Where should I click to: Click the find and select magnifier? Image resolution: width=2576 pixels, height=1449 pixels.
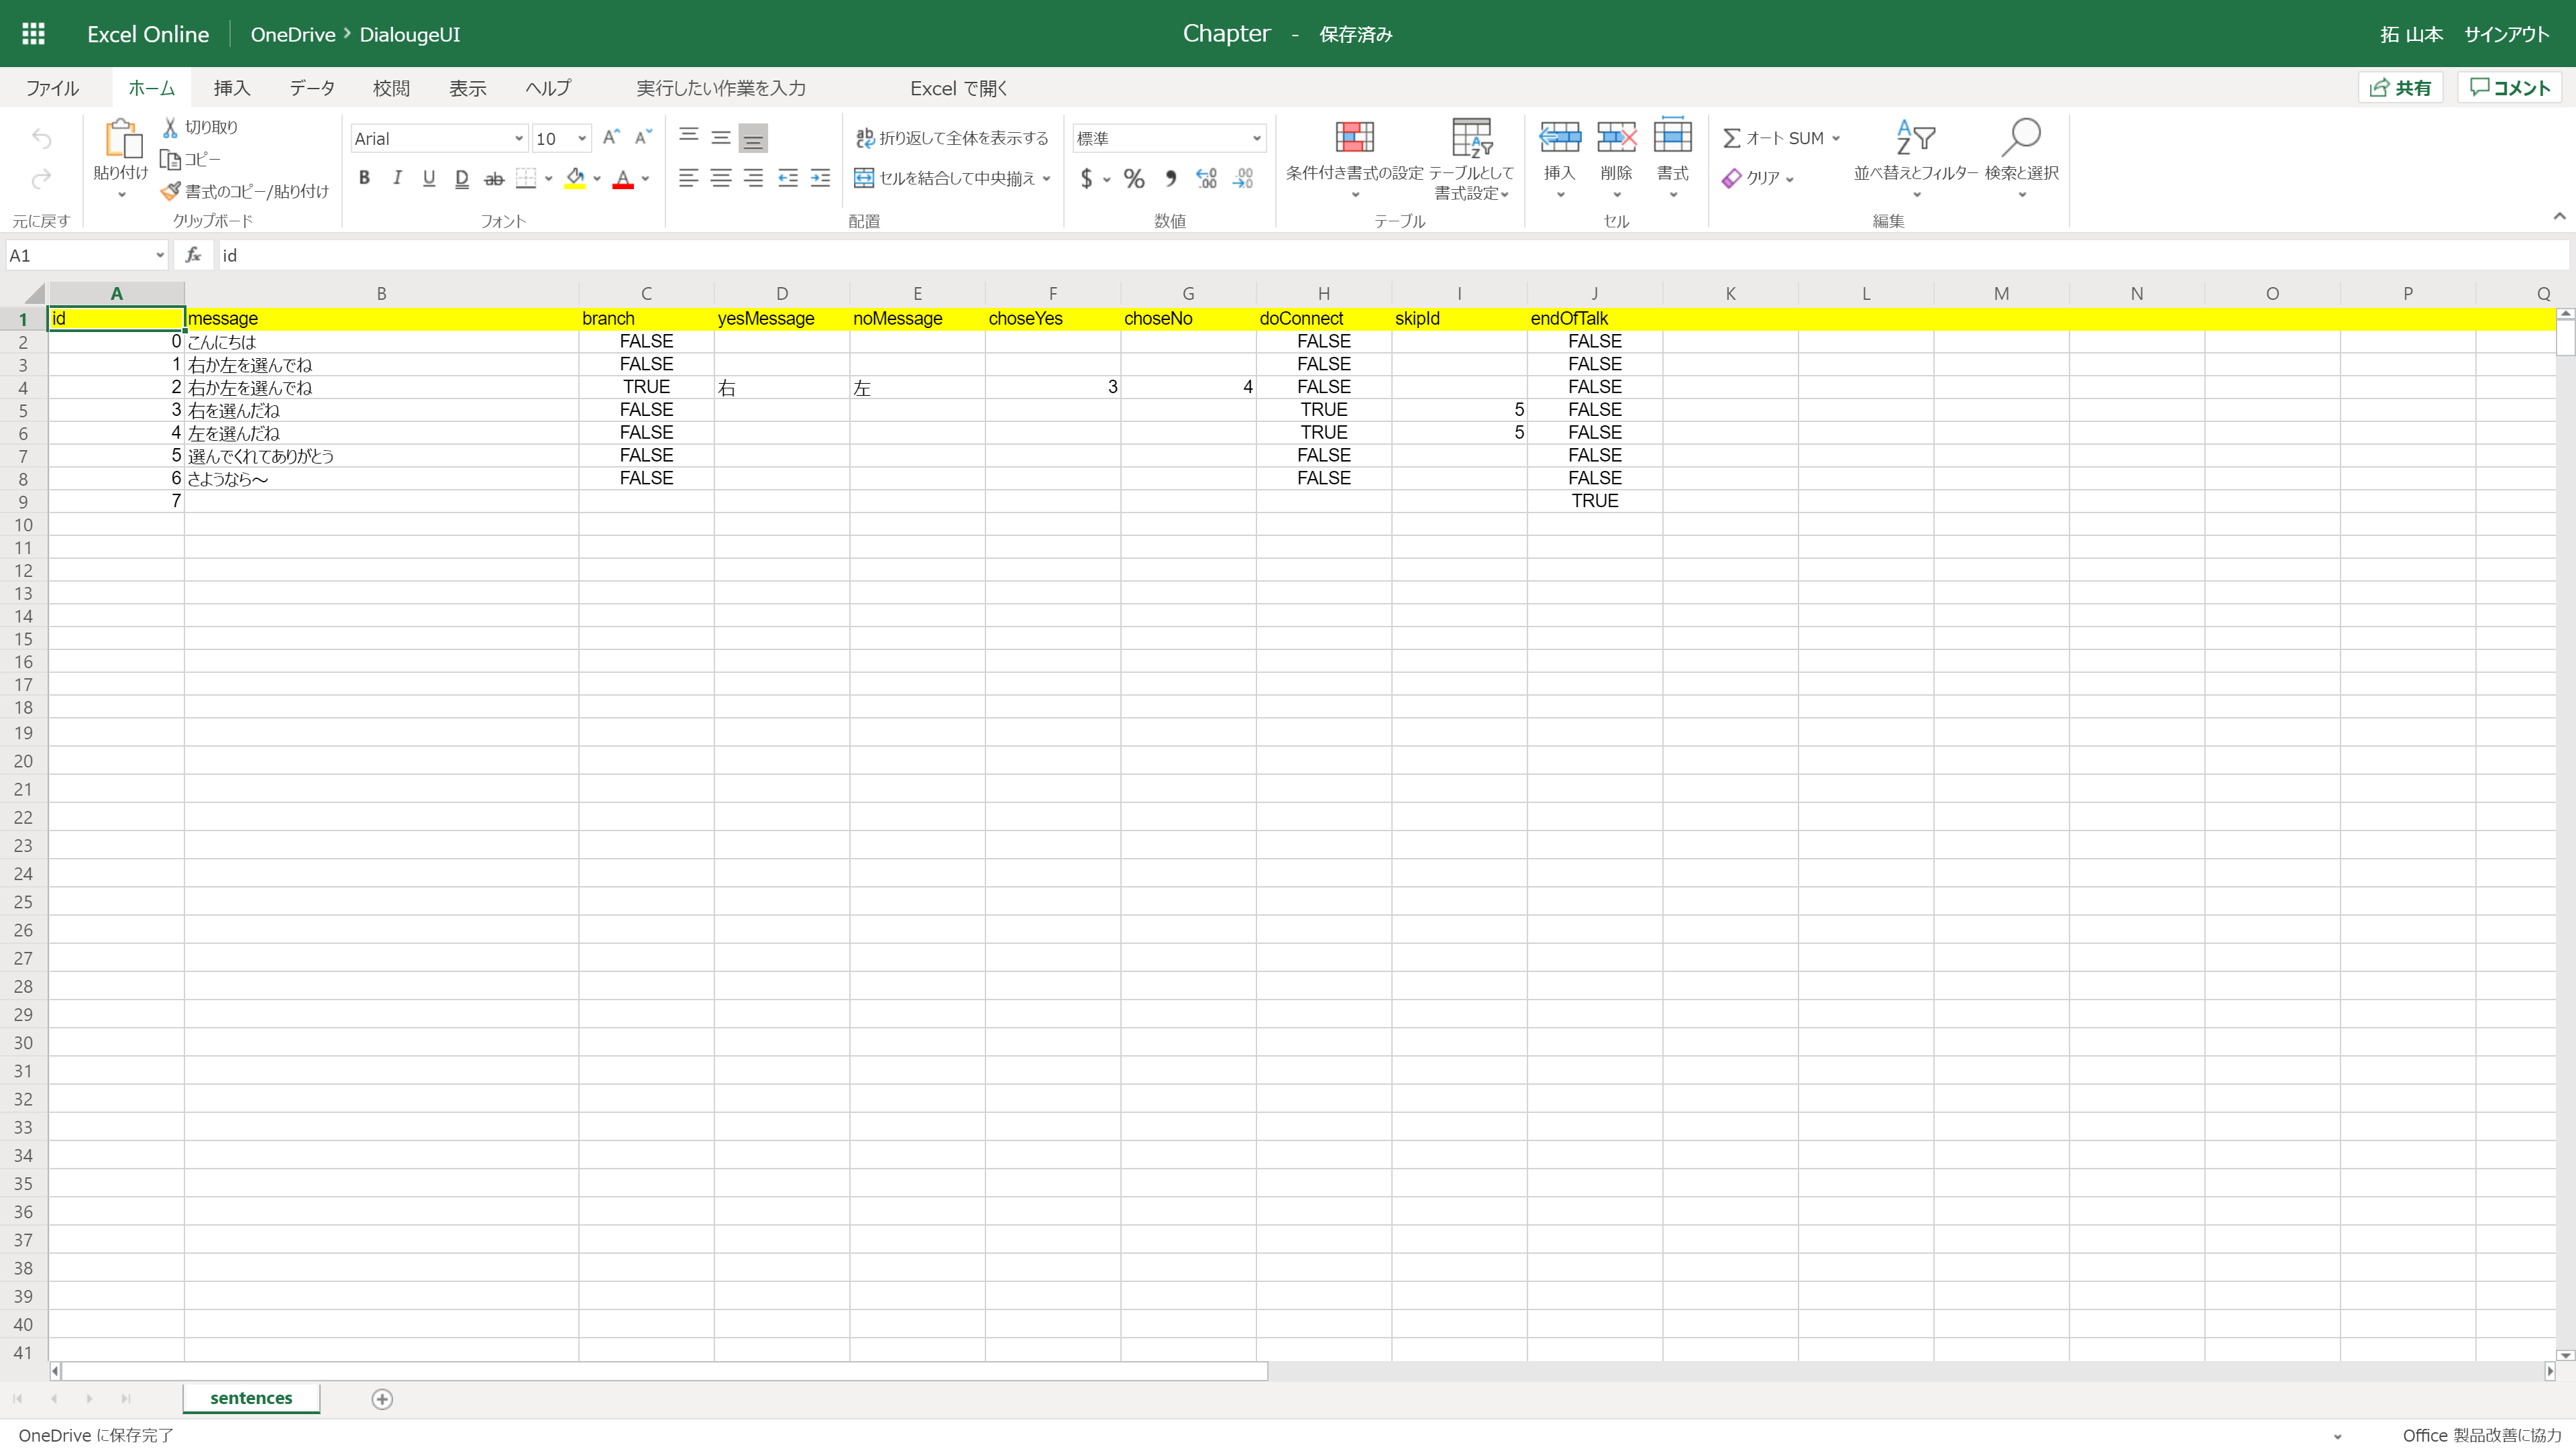(2021, 138)
